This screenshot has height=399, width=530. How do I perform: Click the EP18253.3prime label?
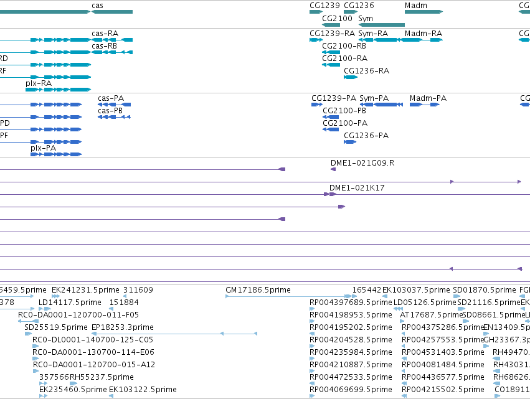click(x=123, y=327)
